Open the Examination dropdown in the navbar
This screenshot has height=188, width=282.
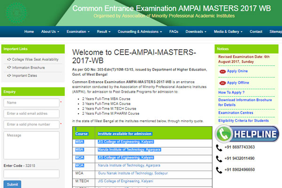[x=78, y=31]
